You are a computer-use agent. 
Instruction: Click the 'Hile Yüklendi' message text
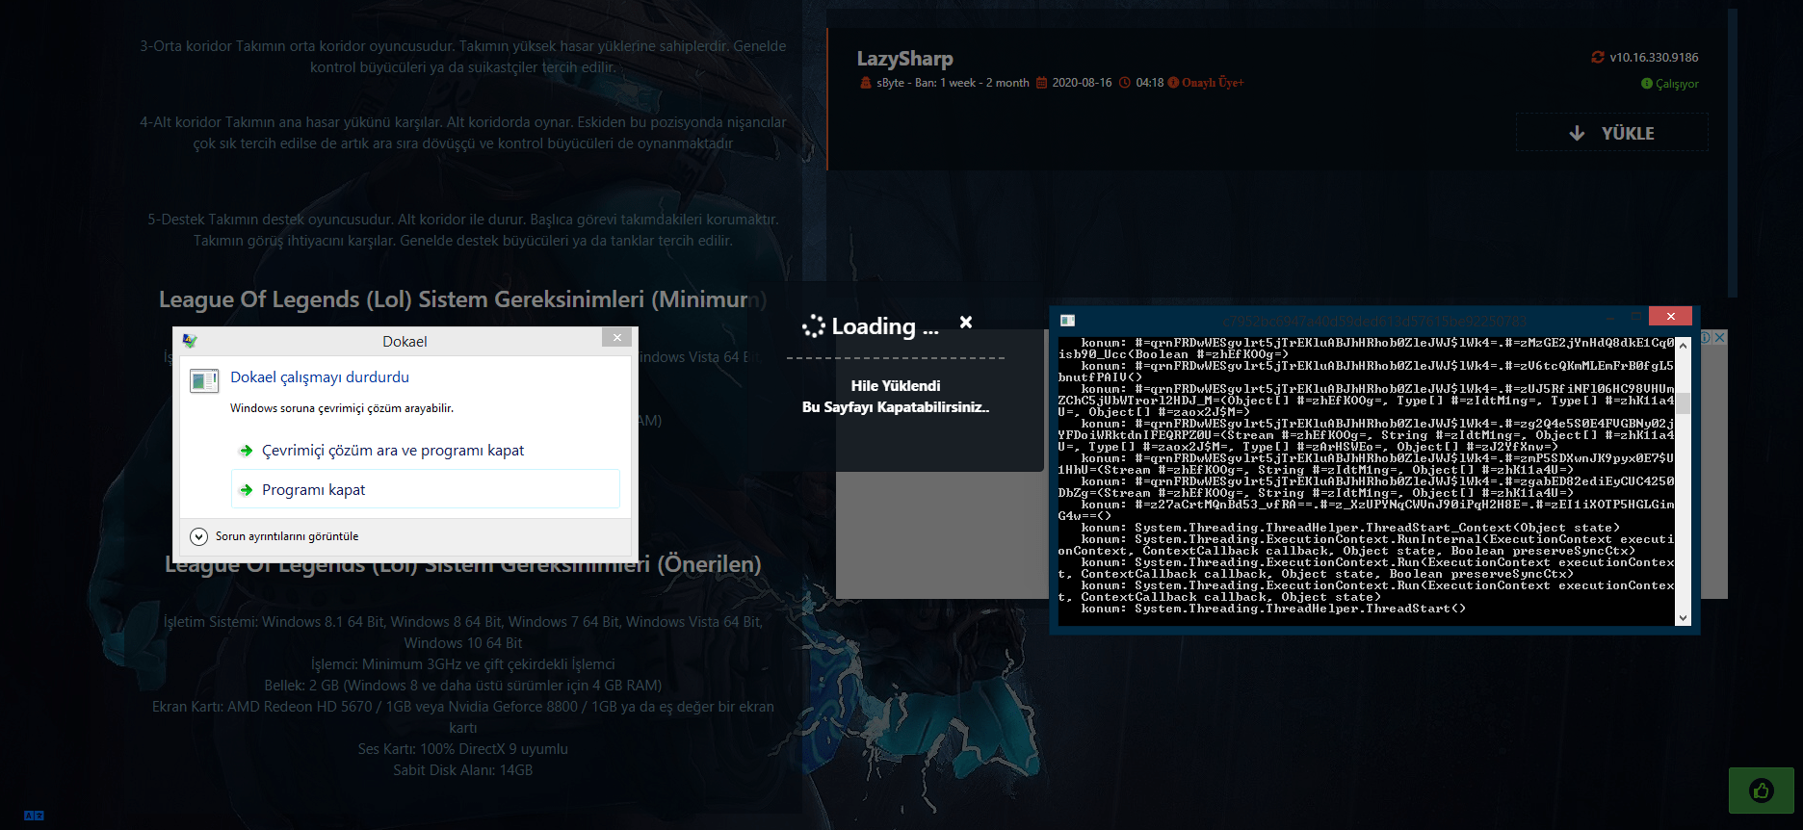[x=896, y=386]
